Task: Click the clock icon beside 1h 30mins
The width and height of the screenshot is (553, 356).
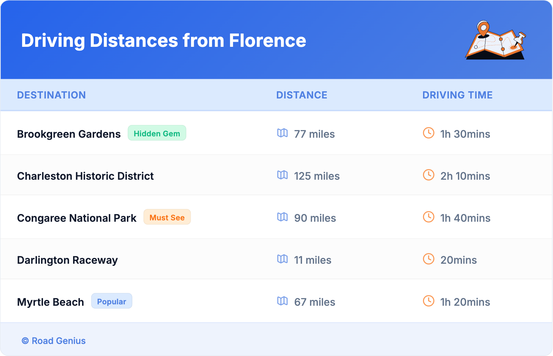Action: (429, 133)
